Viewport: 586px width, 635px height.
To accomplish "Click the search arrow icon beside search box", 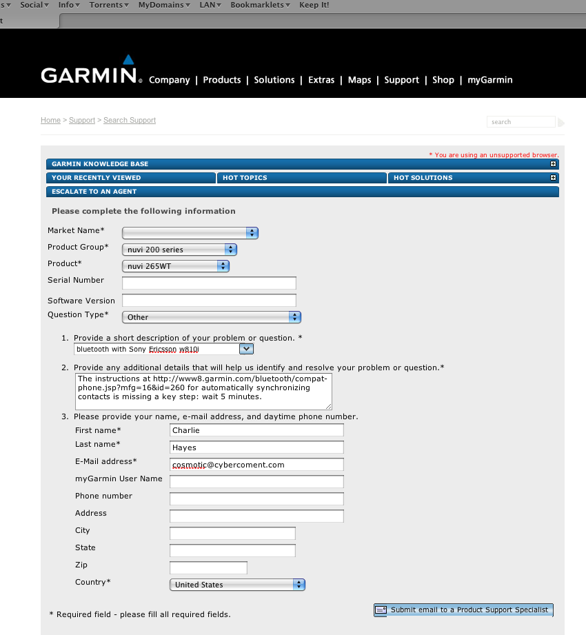I will pyautogui.click(x=561, y=122).
